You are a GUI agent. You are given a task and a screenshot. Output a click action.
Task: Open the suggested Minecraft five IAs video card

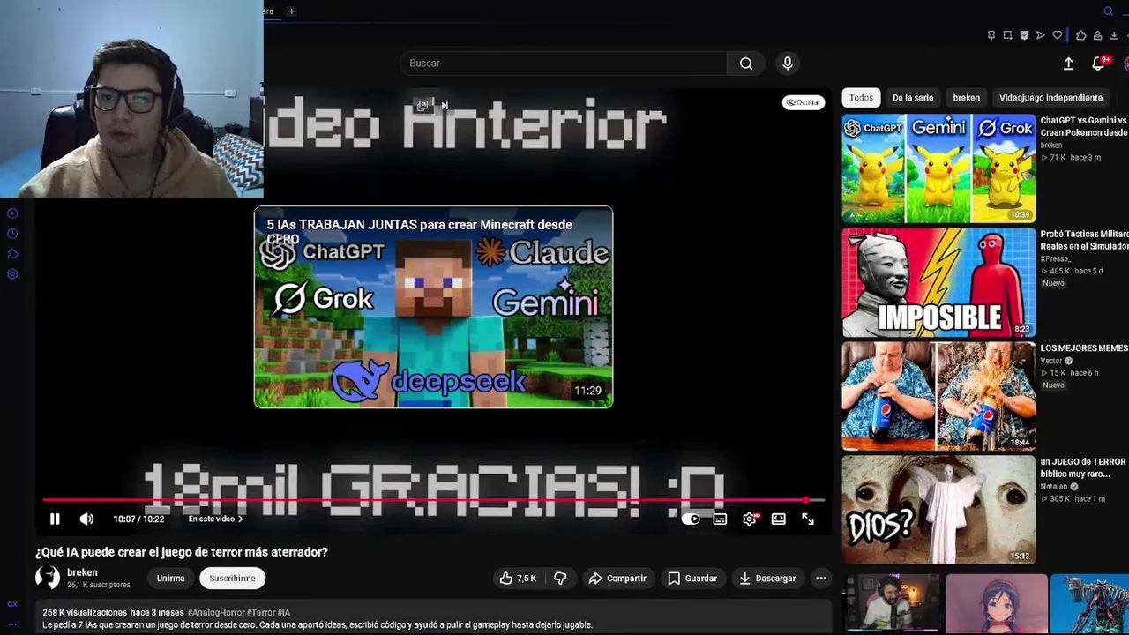(x=433, y=307)
